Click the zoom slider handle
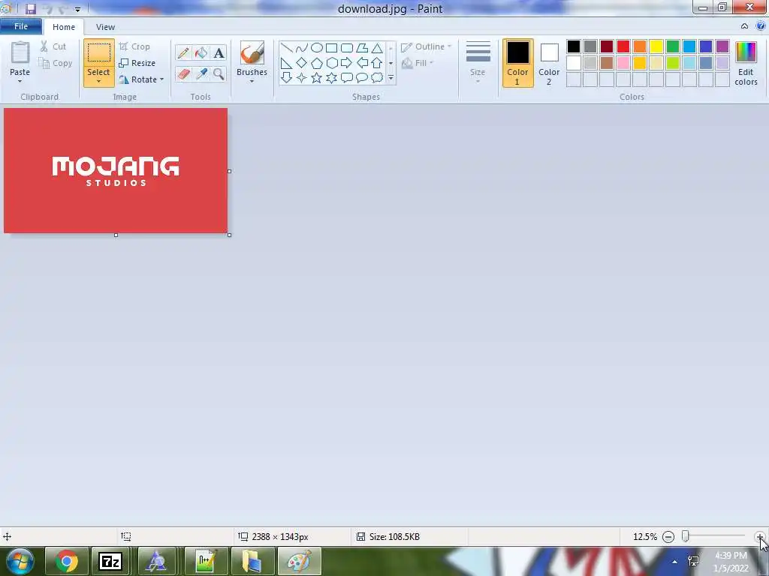Image resolution: width=769 pixels, height=576 pixels. [685, 537]
